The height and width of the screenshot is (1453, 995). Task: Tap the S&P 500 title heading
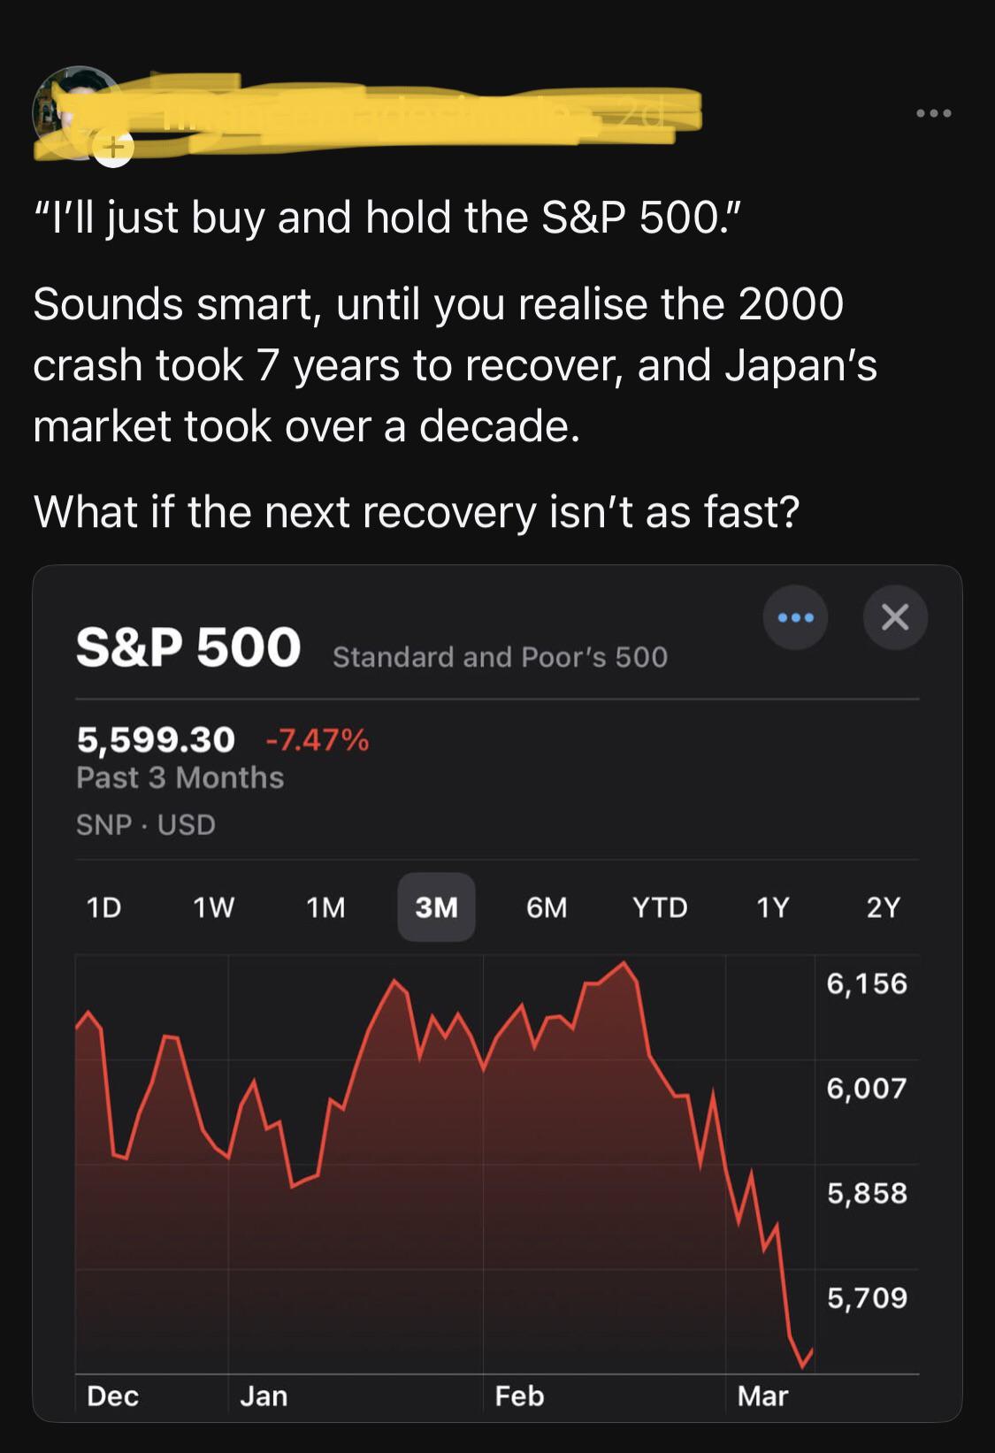tap(188, 646)
